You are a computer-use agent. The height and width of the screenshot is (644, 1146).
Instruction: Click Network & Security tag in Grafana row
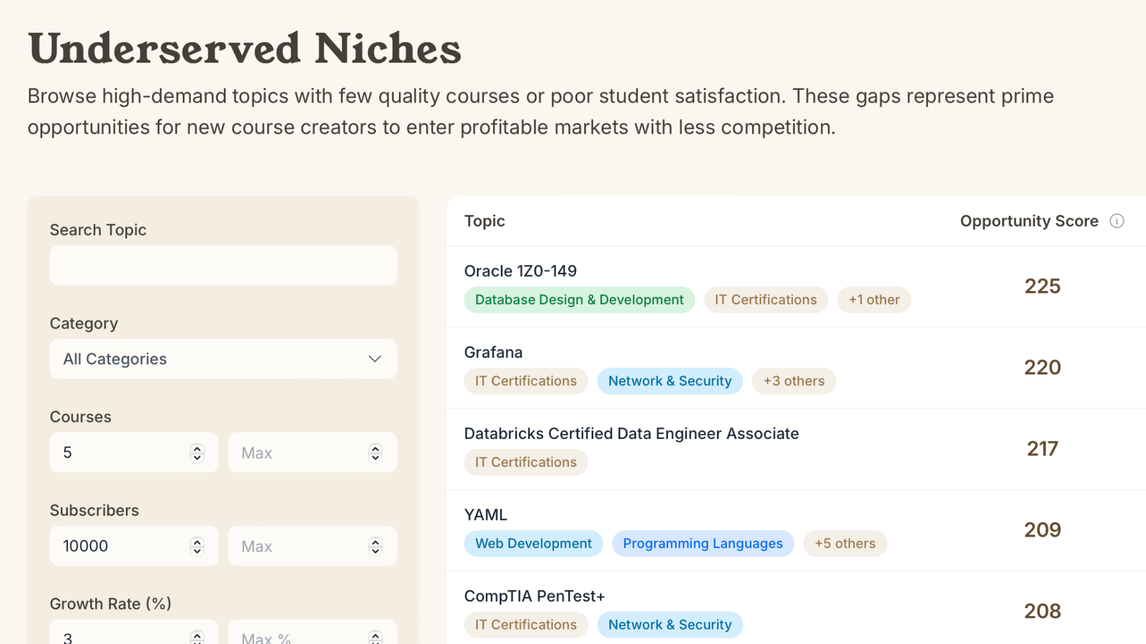coord(670,381)
